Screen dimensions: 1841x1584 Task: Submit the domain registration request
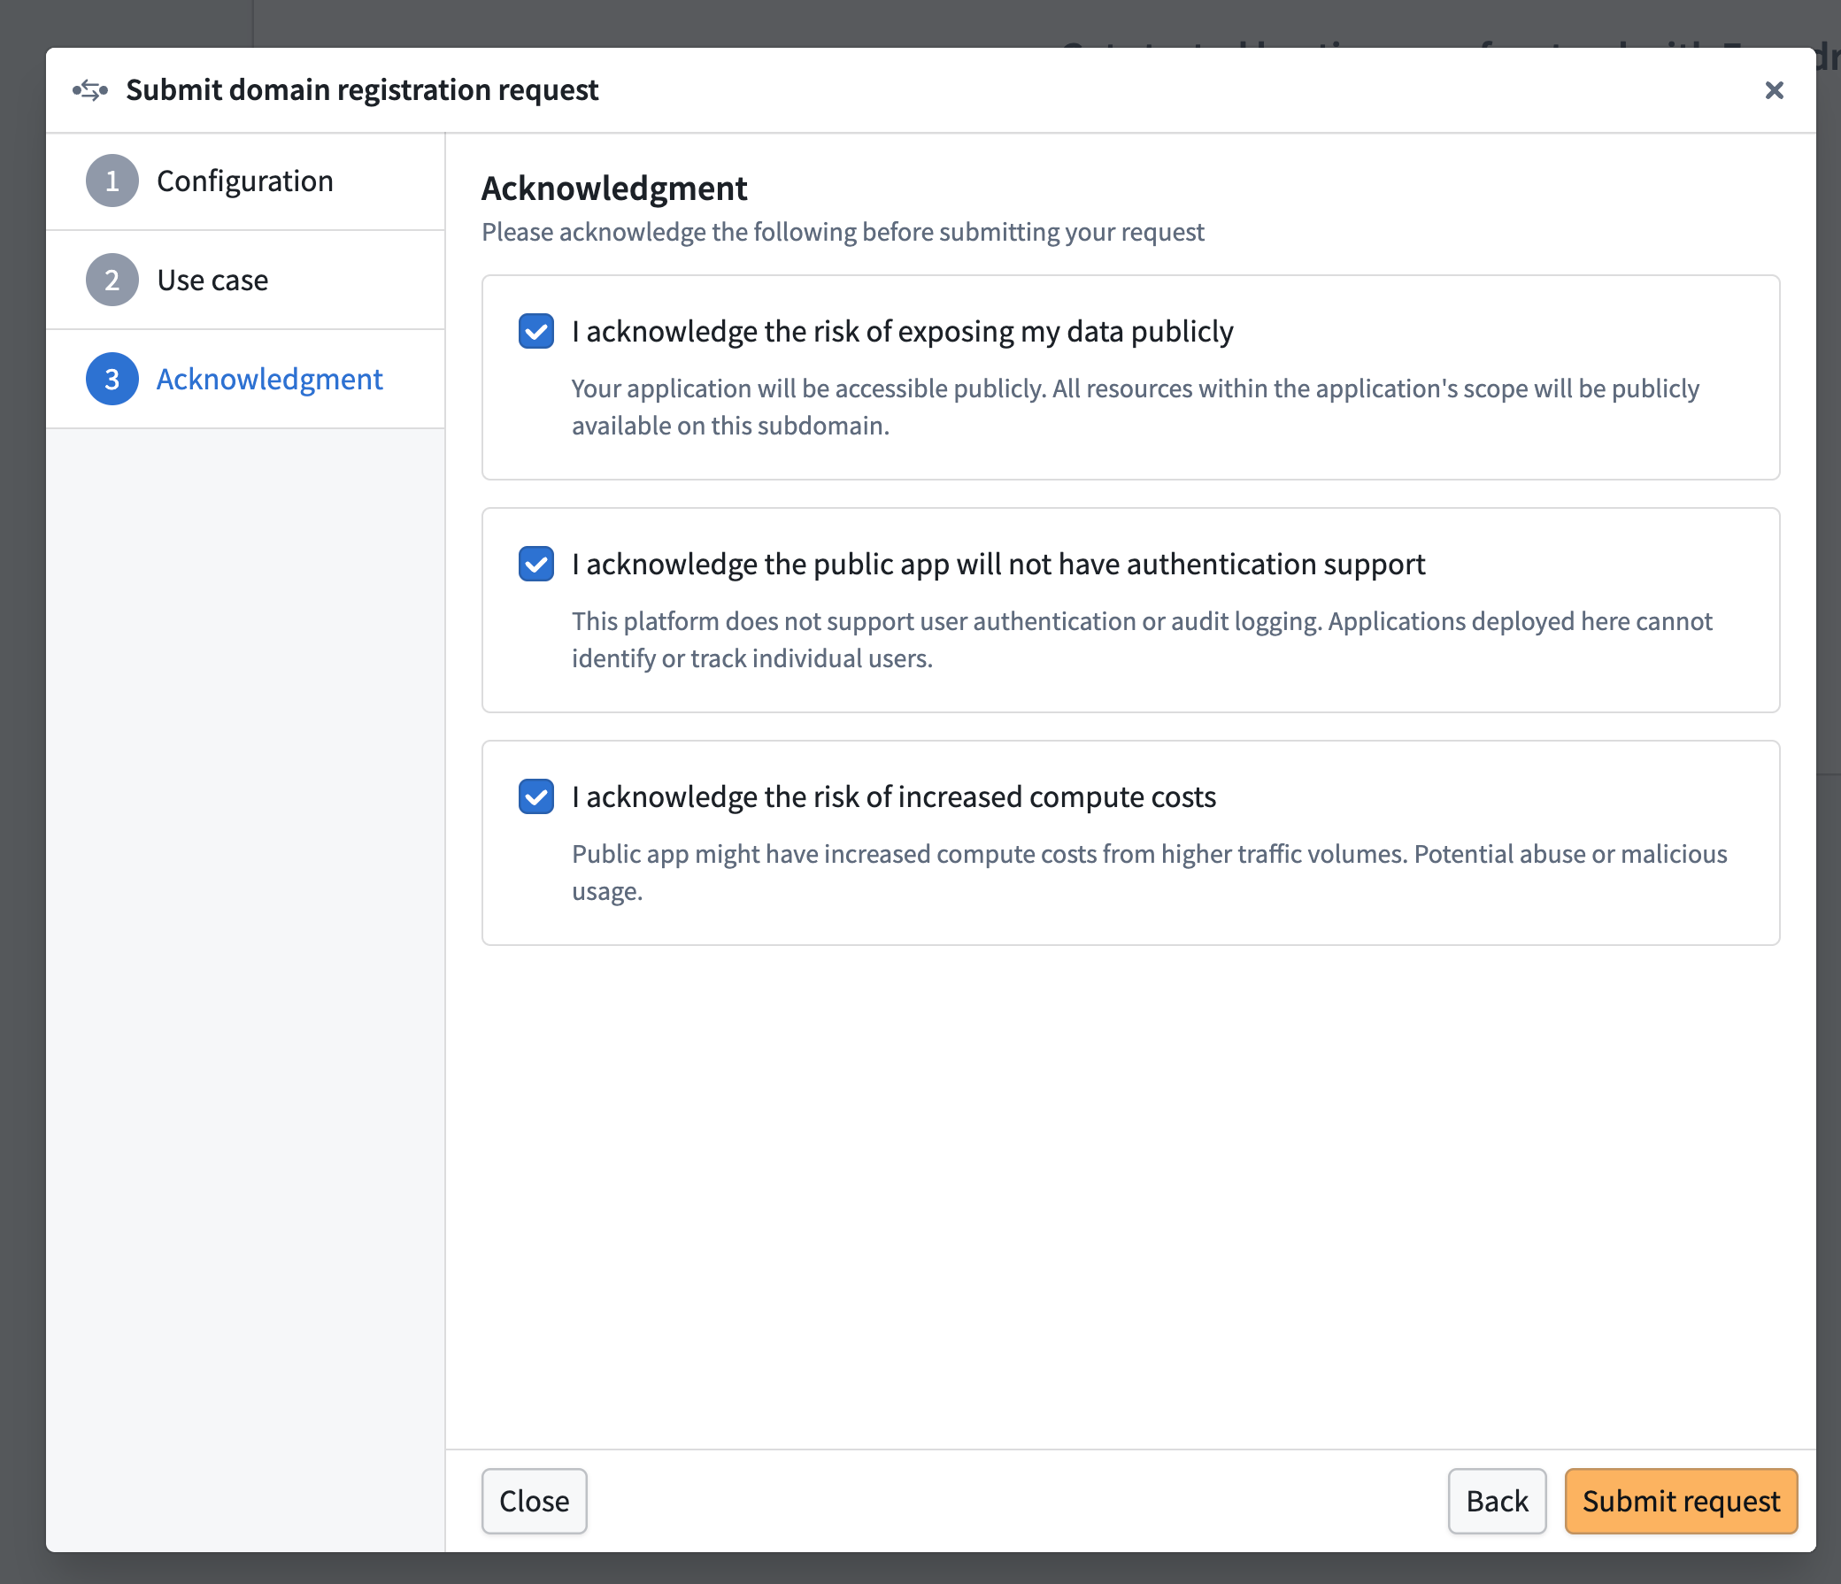[x=1681, y=1501]
